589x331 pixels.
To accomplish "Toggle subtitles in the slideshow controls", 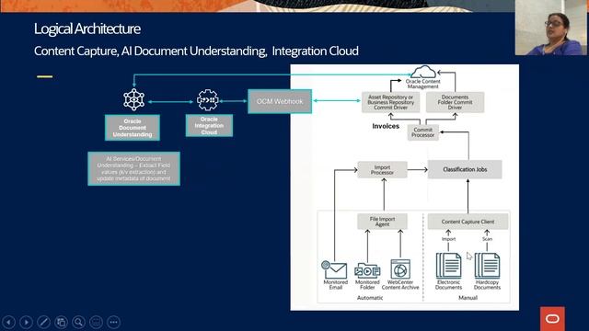I will 96,322.
